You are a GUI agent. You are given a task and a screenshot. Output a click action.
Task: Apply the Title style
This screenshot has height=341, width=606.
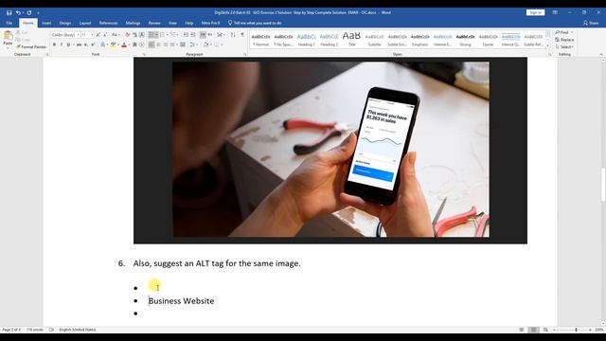coord(351,40)
